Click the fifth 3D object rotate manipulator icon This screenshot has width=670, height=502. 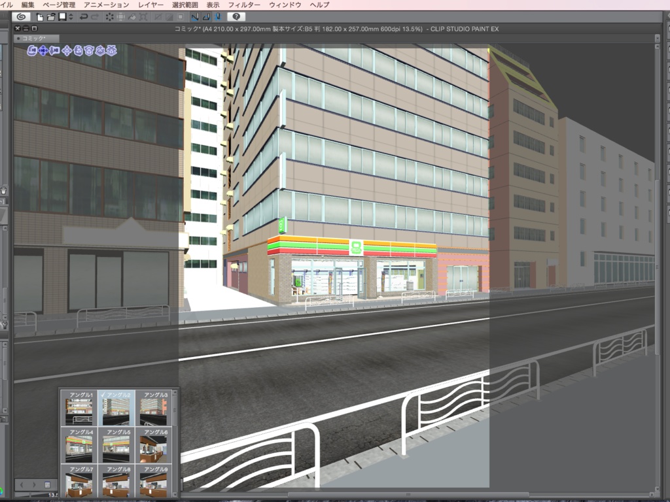tap(79, 51)
